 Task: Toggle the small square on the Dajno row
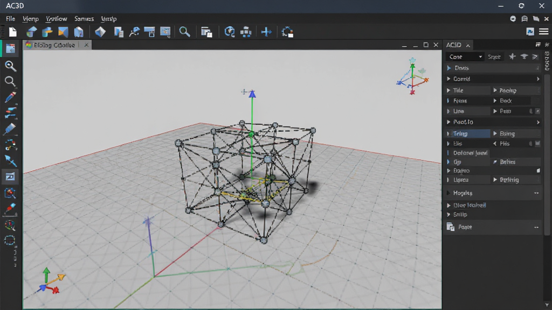pos(539,171)
